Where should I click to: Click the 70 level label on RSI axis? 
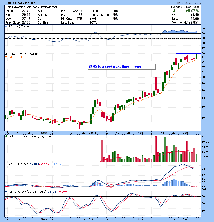point(203,33)
